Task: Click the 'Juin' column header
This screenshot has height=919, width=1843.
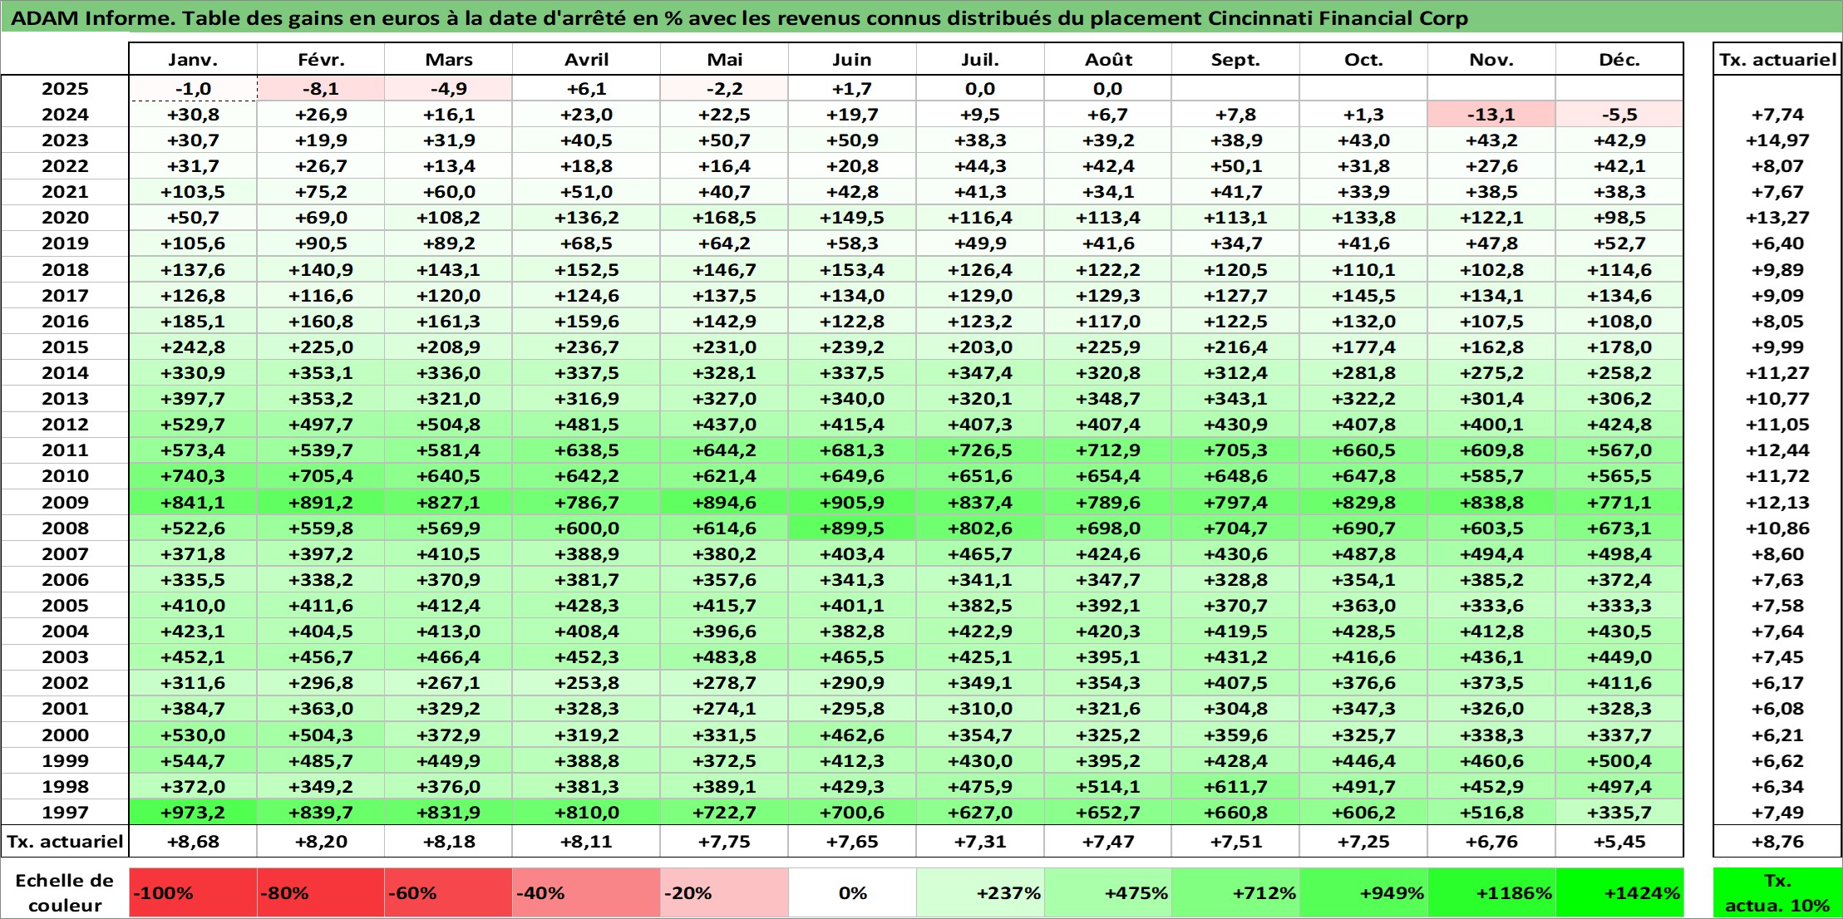Action: (x=852, y=59)
